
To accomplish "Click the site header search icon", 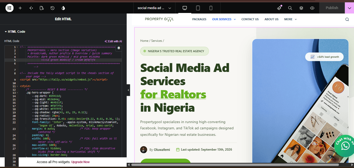I will pos(347,19).
